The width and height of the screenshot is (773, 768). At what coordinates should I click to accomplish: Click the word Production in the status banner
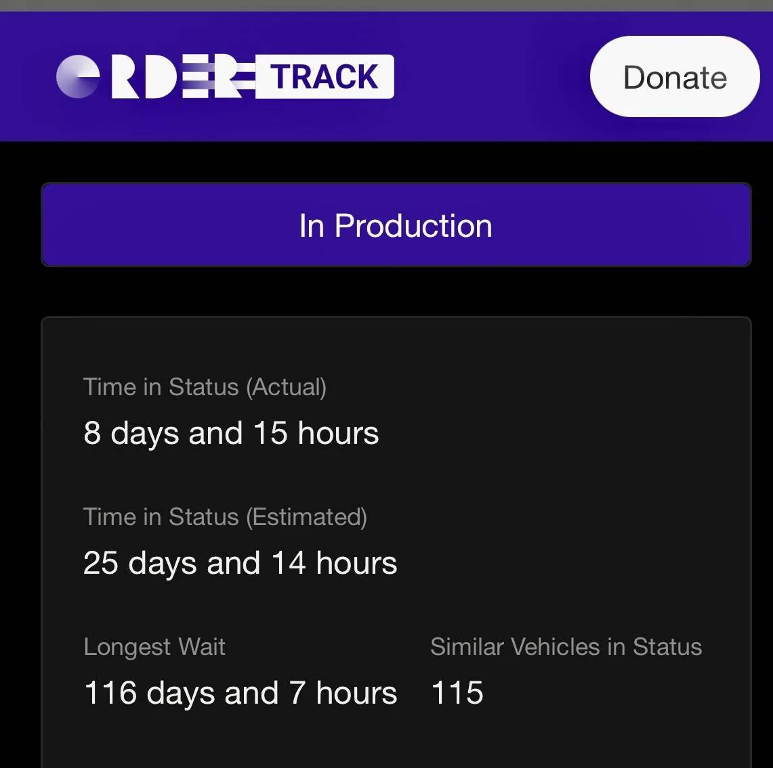(413, 225)
